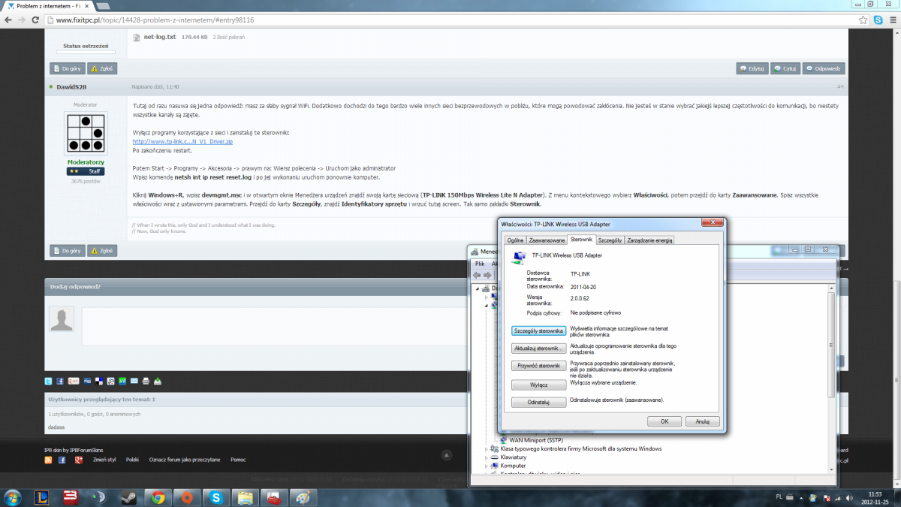Open Origin icon on taskbar
The width and height of the screenshot is (901, 507).
pos(187,496)
